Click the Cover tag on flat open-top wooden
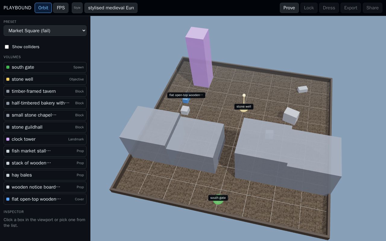Viewport: 386px width, 241px height. click(79, 199)
